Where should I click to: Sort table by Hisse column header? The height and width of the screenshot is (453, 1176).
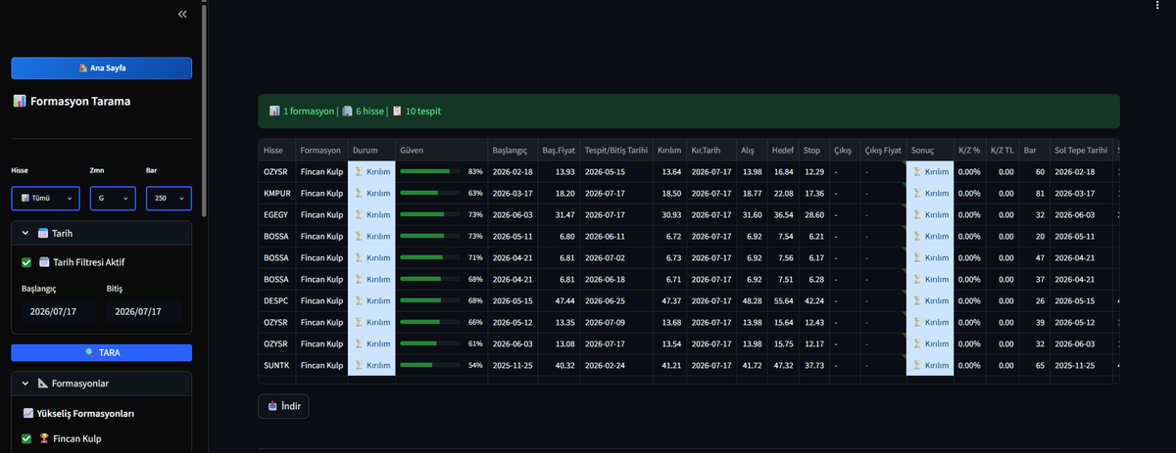(x=276, y=151)
